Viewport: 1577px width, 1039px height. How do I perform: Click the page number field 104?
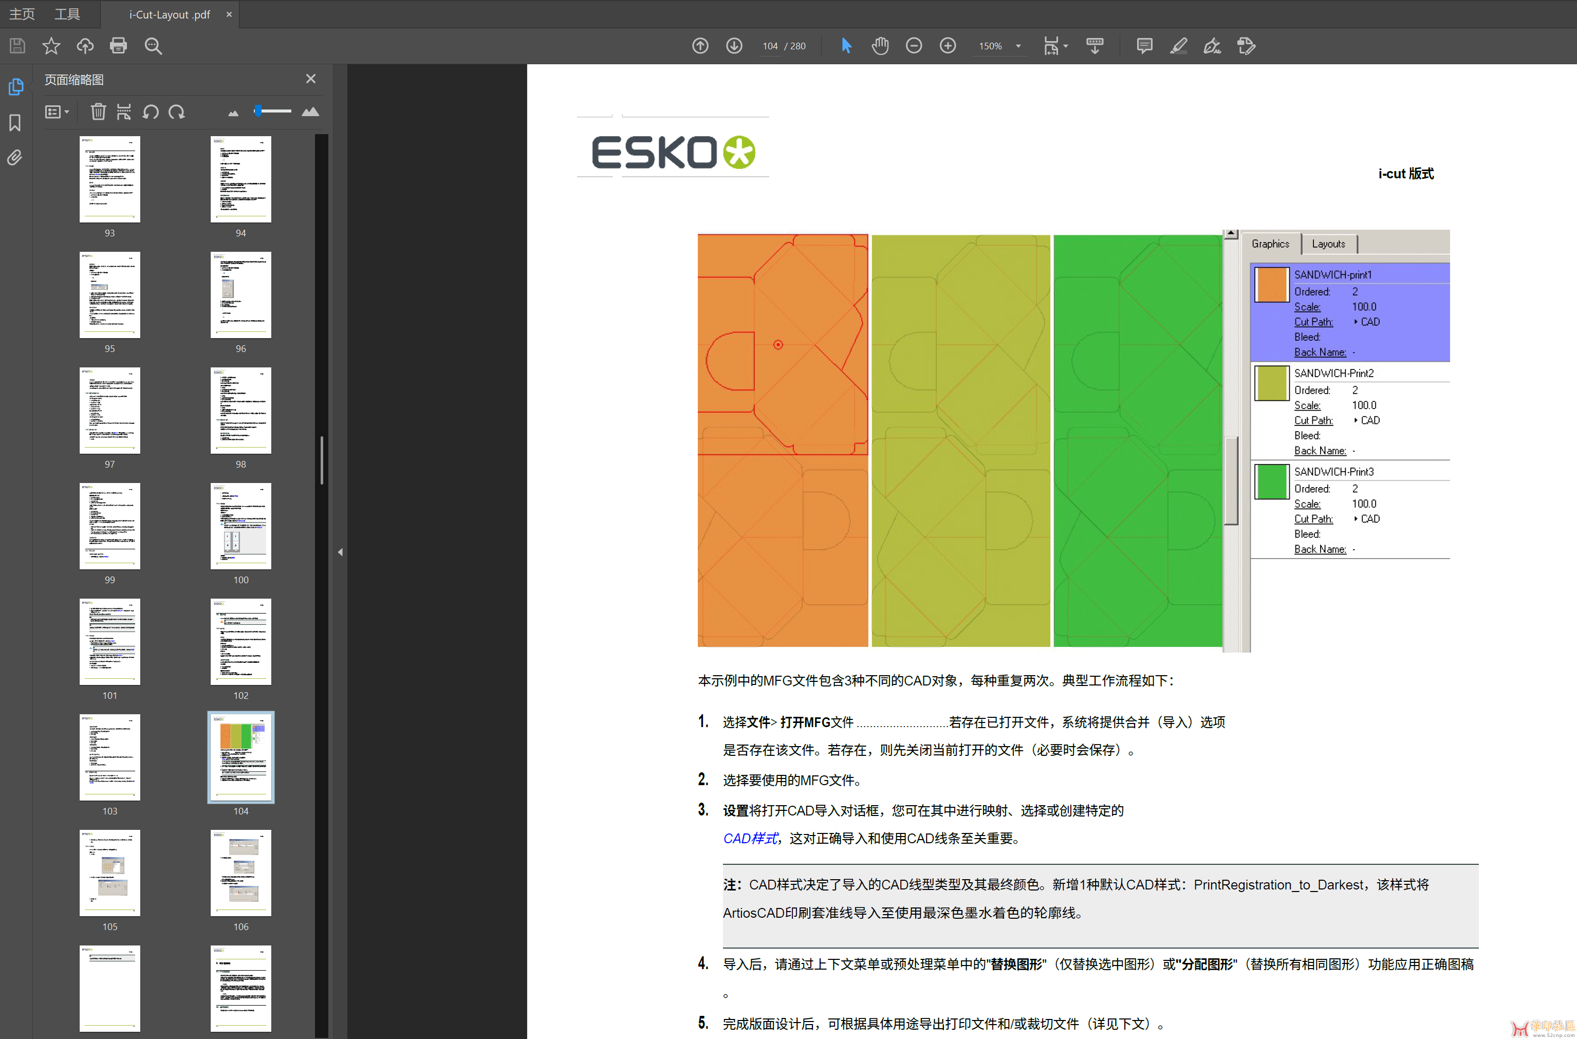(770, 46)
